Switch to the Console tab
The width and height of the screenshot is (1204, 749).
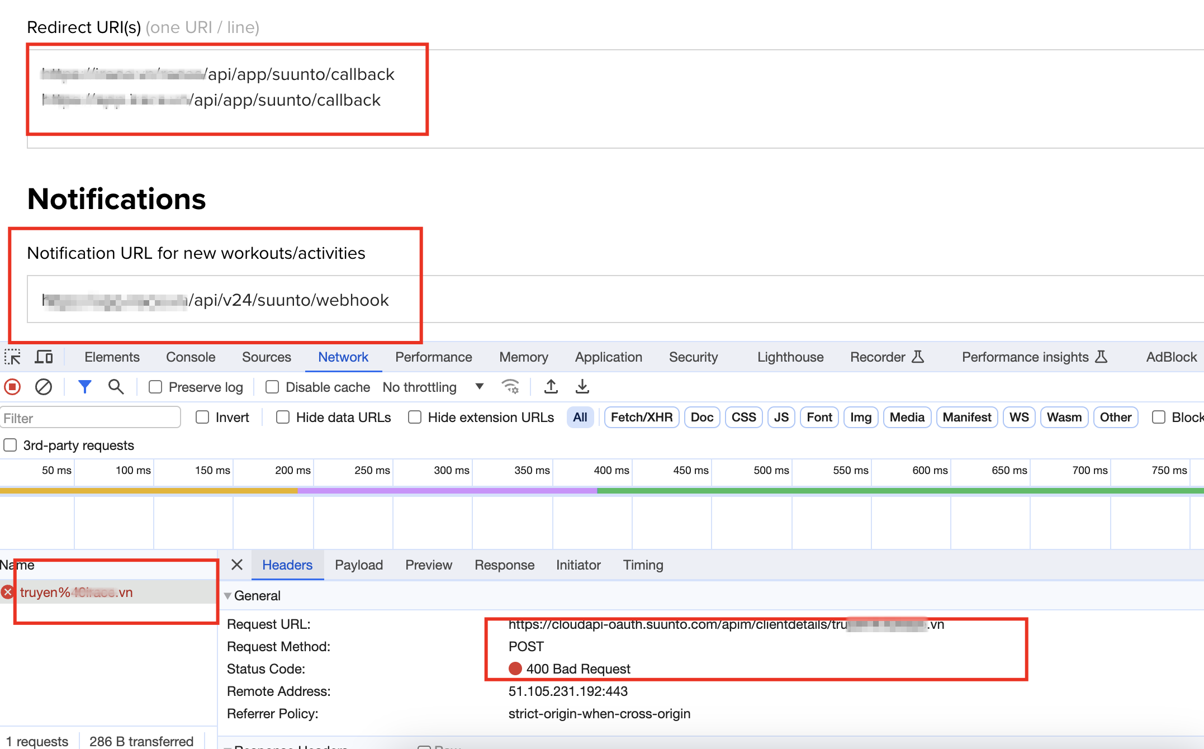(191, 357)
